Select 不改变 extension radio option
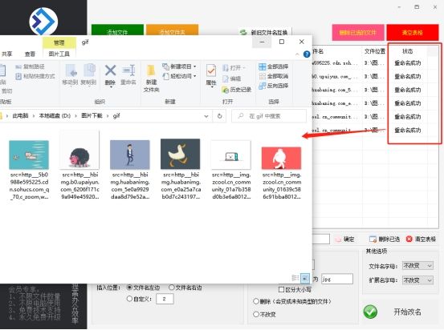This screenshot has width=444, height=330. [x=256, y=314]
